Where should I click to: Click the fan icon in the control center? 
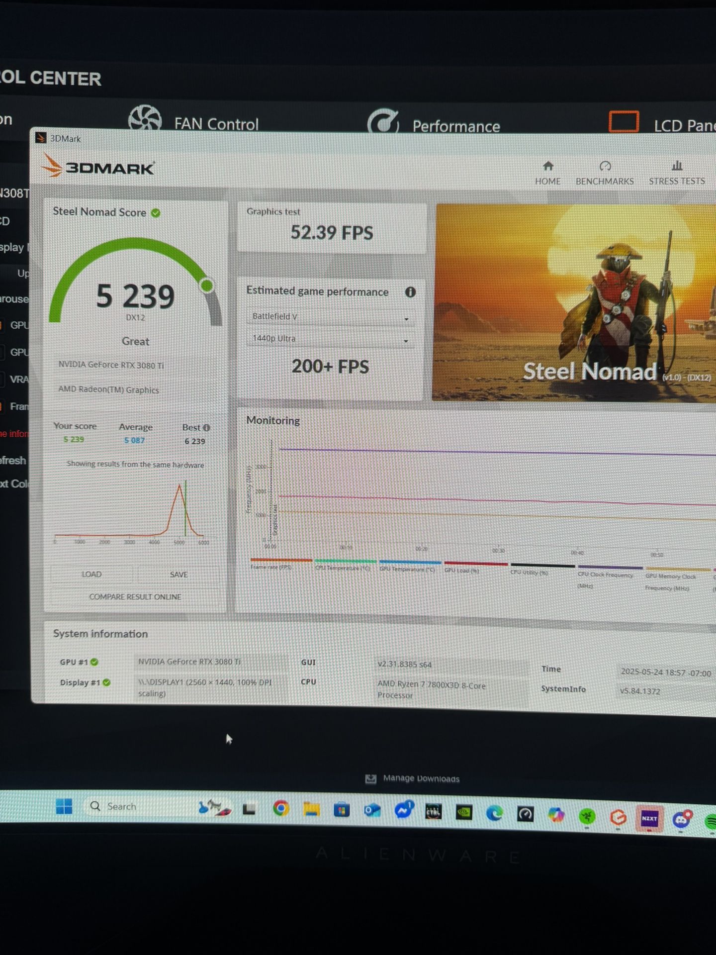pos(145,118)
